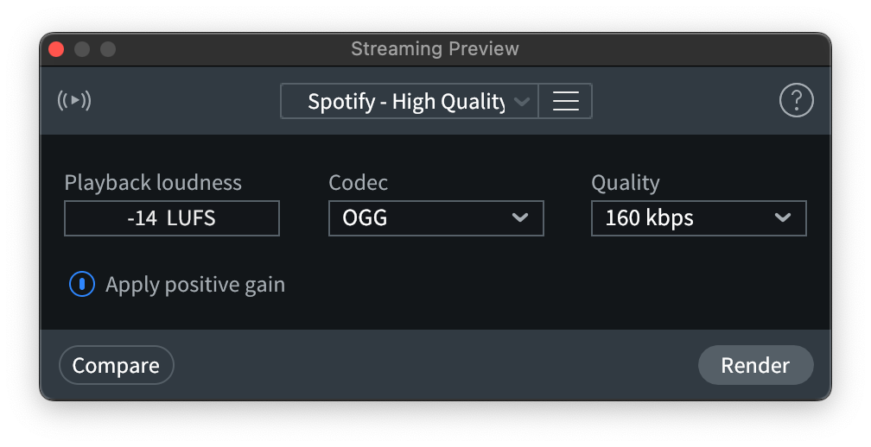Expand the Codec dropdown showing OGG
The height and width of the screenshot is (447, 871).
[x=435, y=218]
